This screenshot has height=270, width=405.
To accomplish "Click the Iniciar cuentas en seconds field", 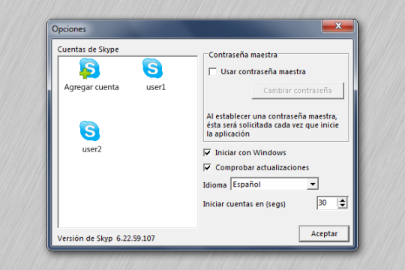I will click(x=327, y=202).
